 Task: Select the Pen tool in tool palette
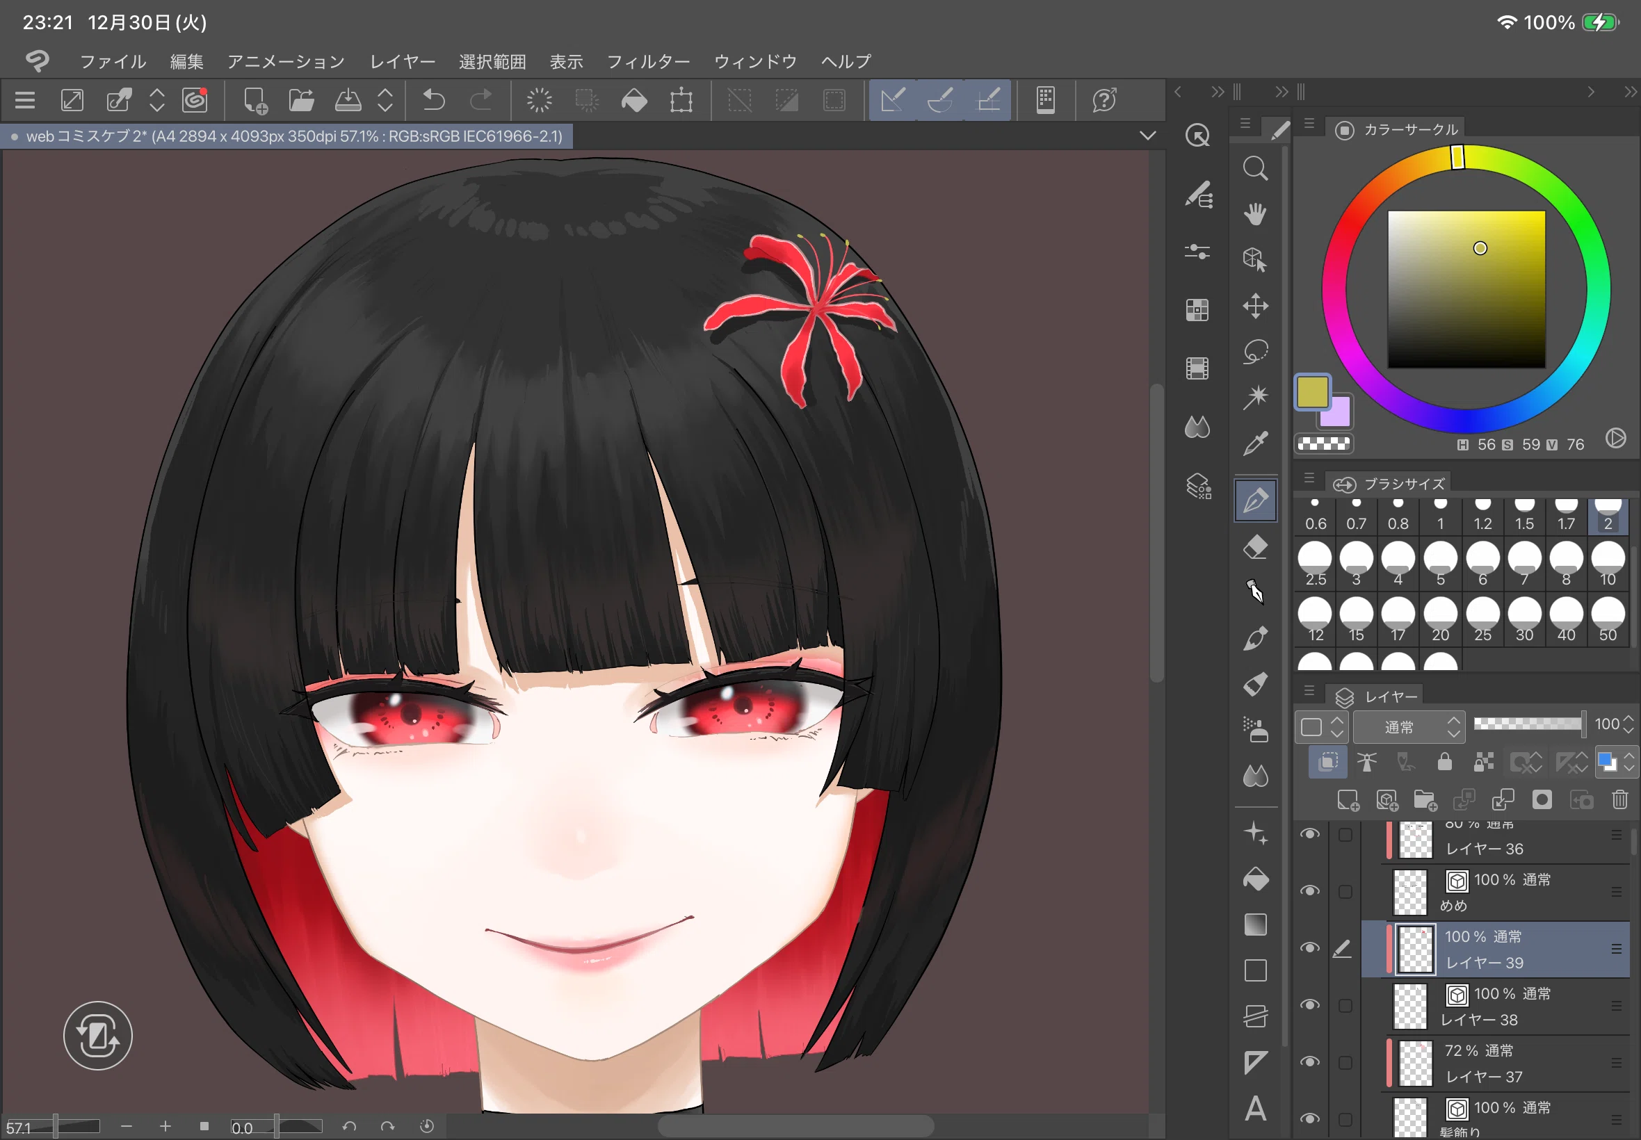tap(1255, 500)
